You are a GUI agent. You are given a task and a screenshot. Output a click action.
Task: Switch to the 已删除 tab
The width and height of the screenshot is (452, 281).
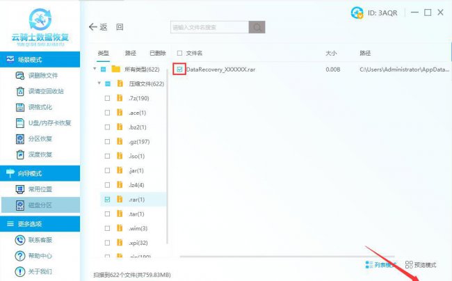tap(158, 53)
